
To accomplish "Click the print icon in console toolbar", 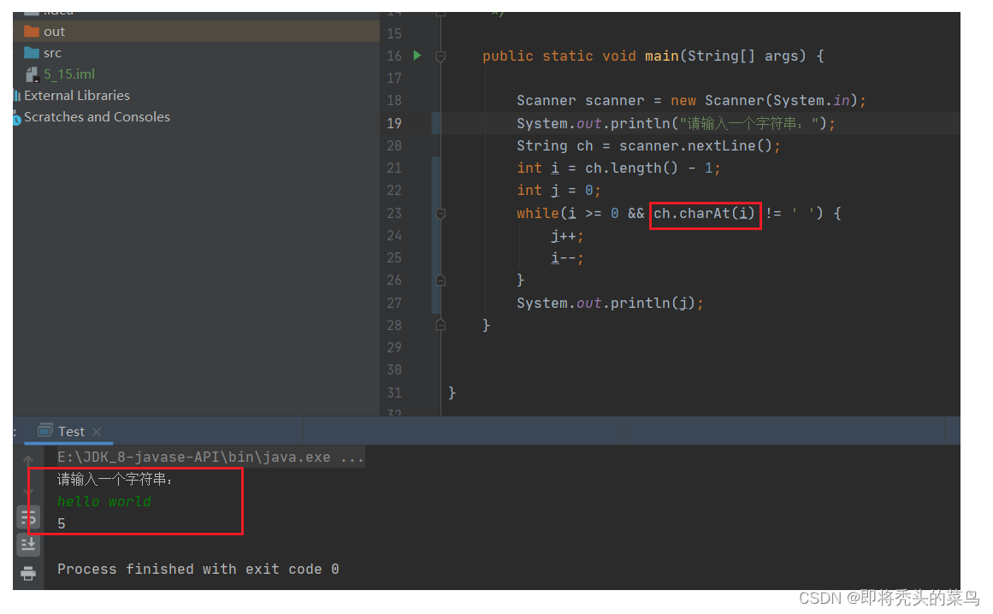I will (x=28, y=572).
